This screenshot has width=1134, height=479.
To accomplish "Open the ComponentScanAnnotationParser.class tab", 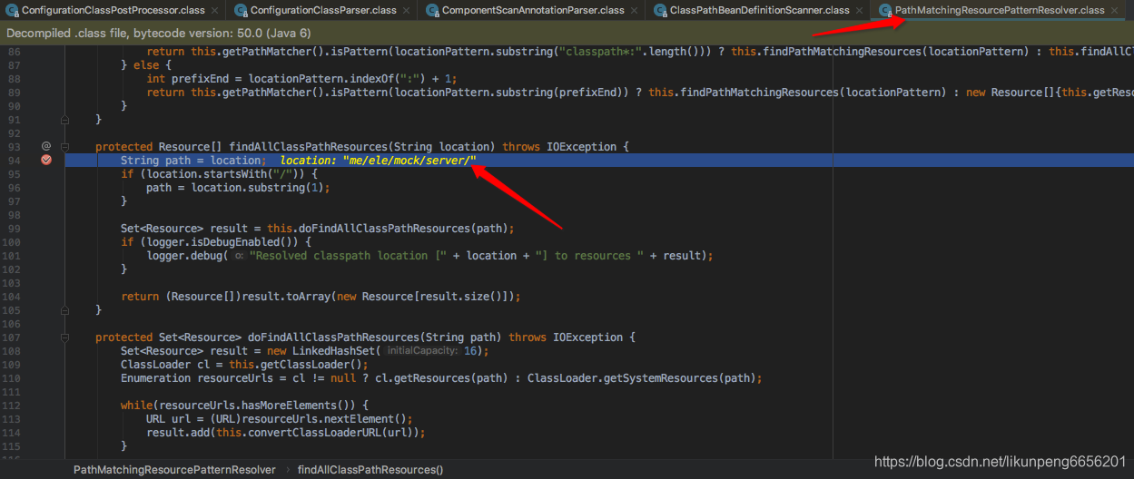I will tap(533, 10).
